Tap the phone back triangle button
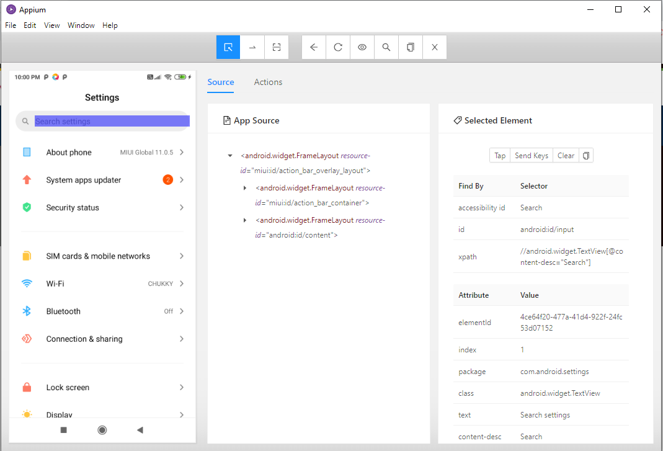Image resolution: width=663 pixels, height=451 pixels. coord(140,431)
